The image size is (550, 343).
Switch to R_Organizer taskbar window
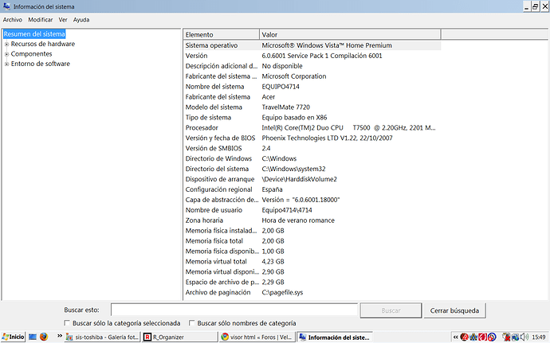tap(179, 337)
